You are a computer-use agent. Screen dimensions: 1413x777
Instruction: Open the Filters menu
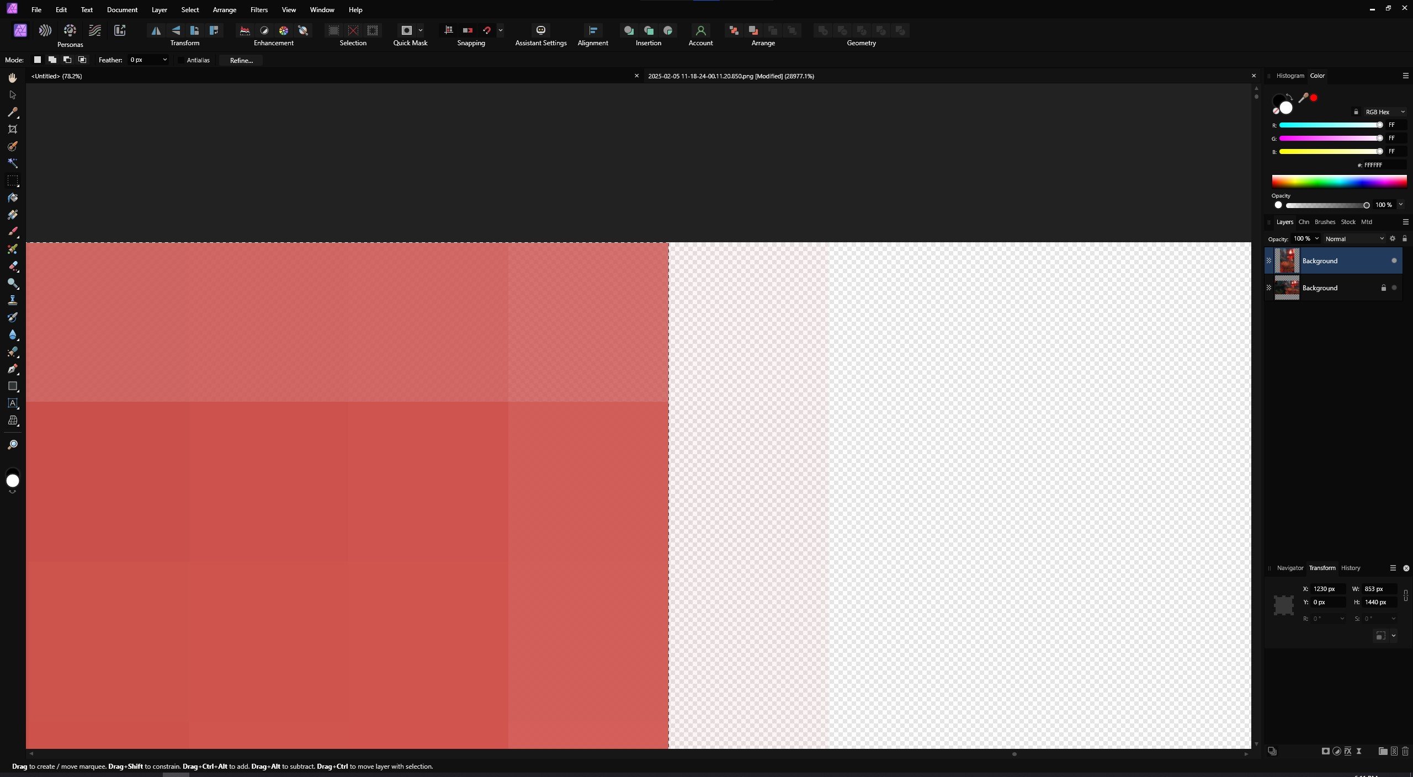click(259, 9)
